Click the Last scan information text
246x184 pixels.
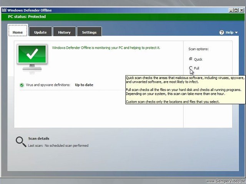(x=58, y=146)
